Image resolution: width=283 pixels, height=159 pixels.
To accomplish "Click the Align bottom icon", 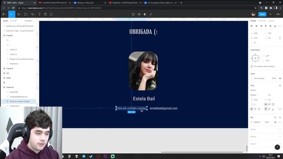I will (x=275, y=26).
